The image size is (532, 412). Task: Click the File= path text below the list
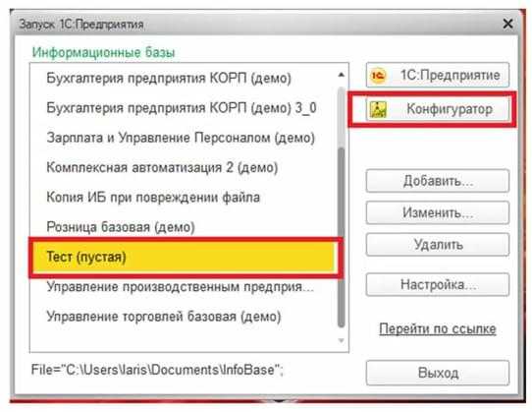point(157,370)
